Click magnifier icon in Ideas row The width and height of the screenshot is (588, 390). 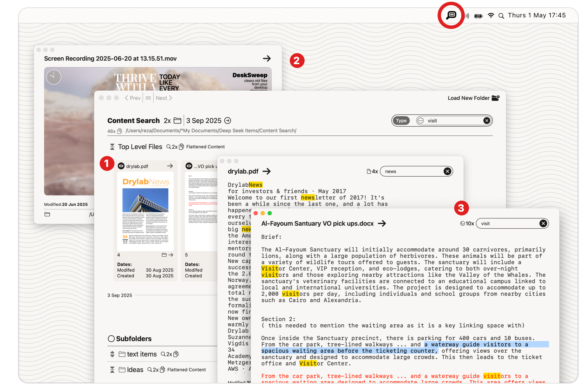click(x=150, y=370)
